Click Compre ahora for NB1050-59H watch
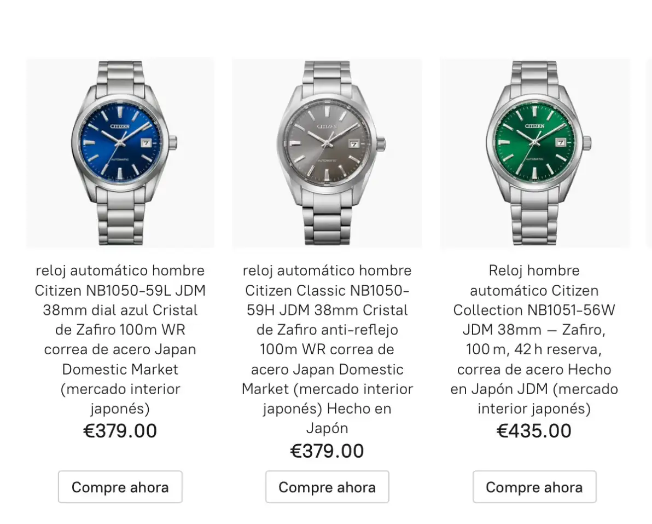652x524 pixels. 327,487
